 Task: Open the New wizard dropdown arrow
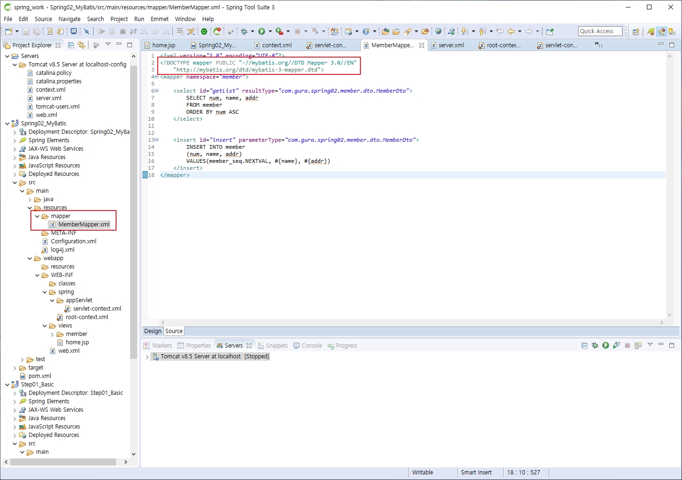[x=17, y=31]
